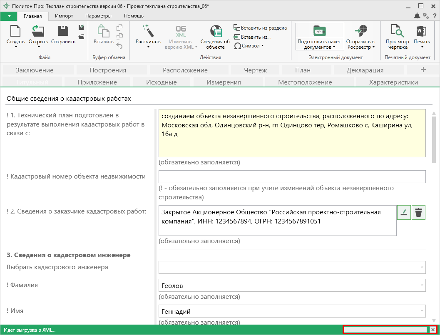Open the Характеристики section tab
Image resolution: width=440 pixels, height=335 pixels.
point(393,82)
